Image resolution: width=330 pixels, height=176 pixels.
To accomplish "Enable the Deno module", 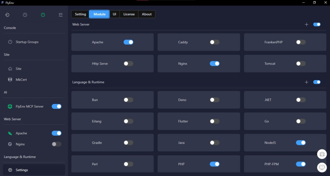I will (214, 100).
